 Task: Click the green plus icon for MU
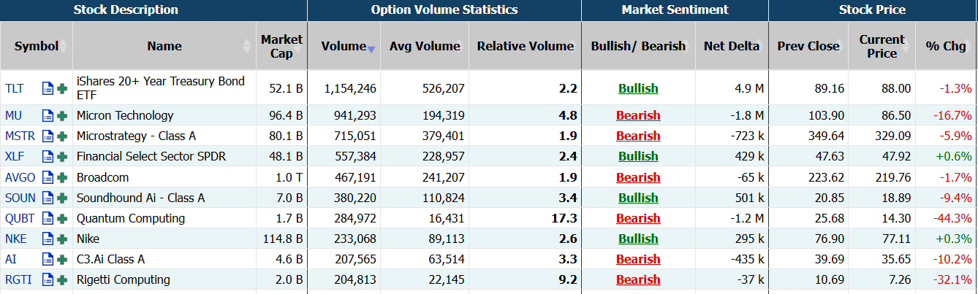tap(62, 115)
